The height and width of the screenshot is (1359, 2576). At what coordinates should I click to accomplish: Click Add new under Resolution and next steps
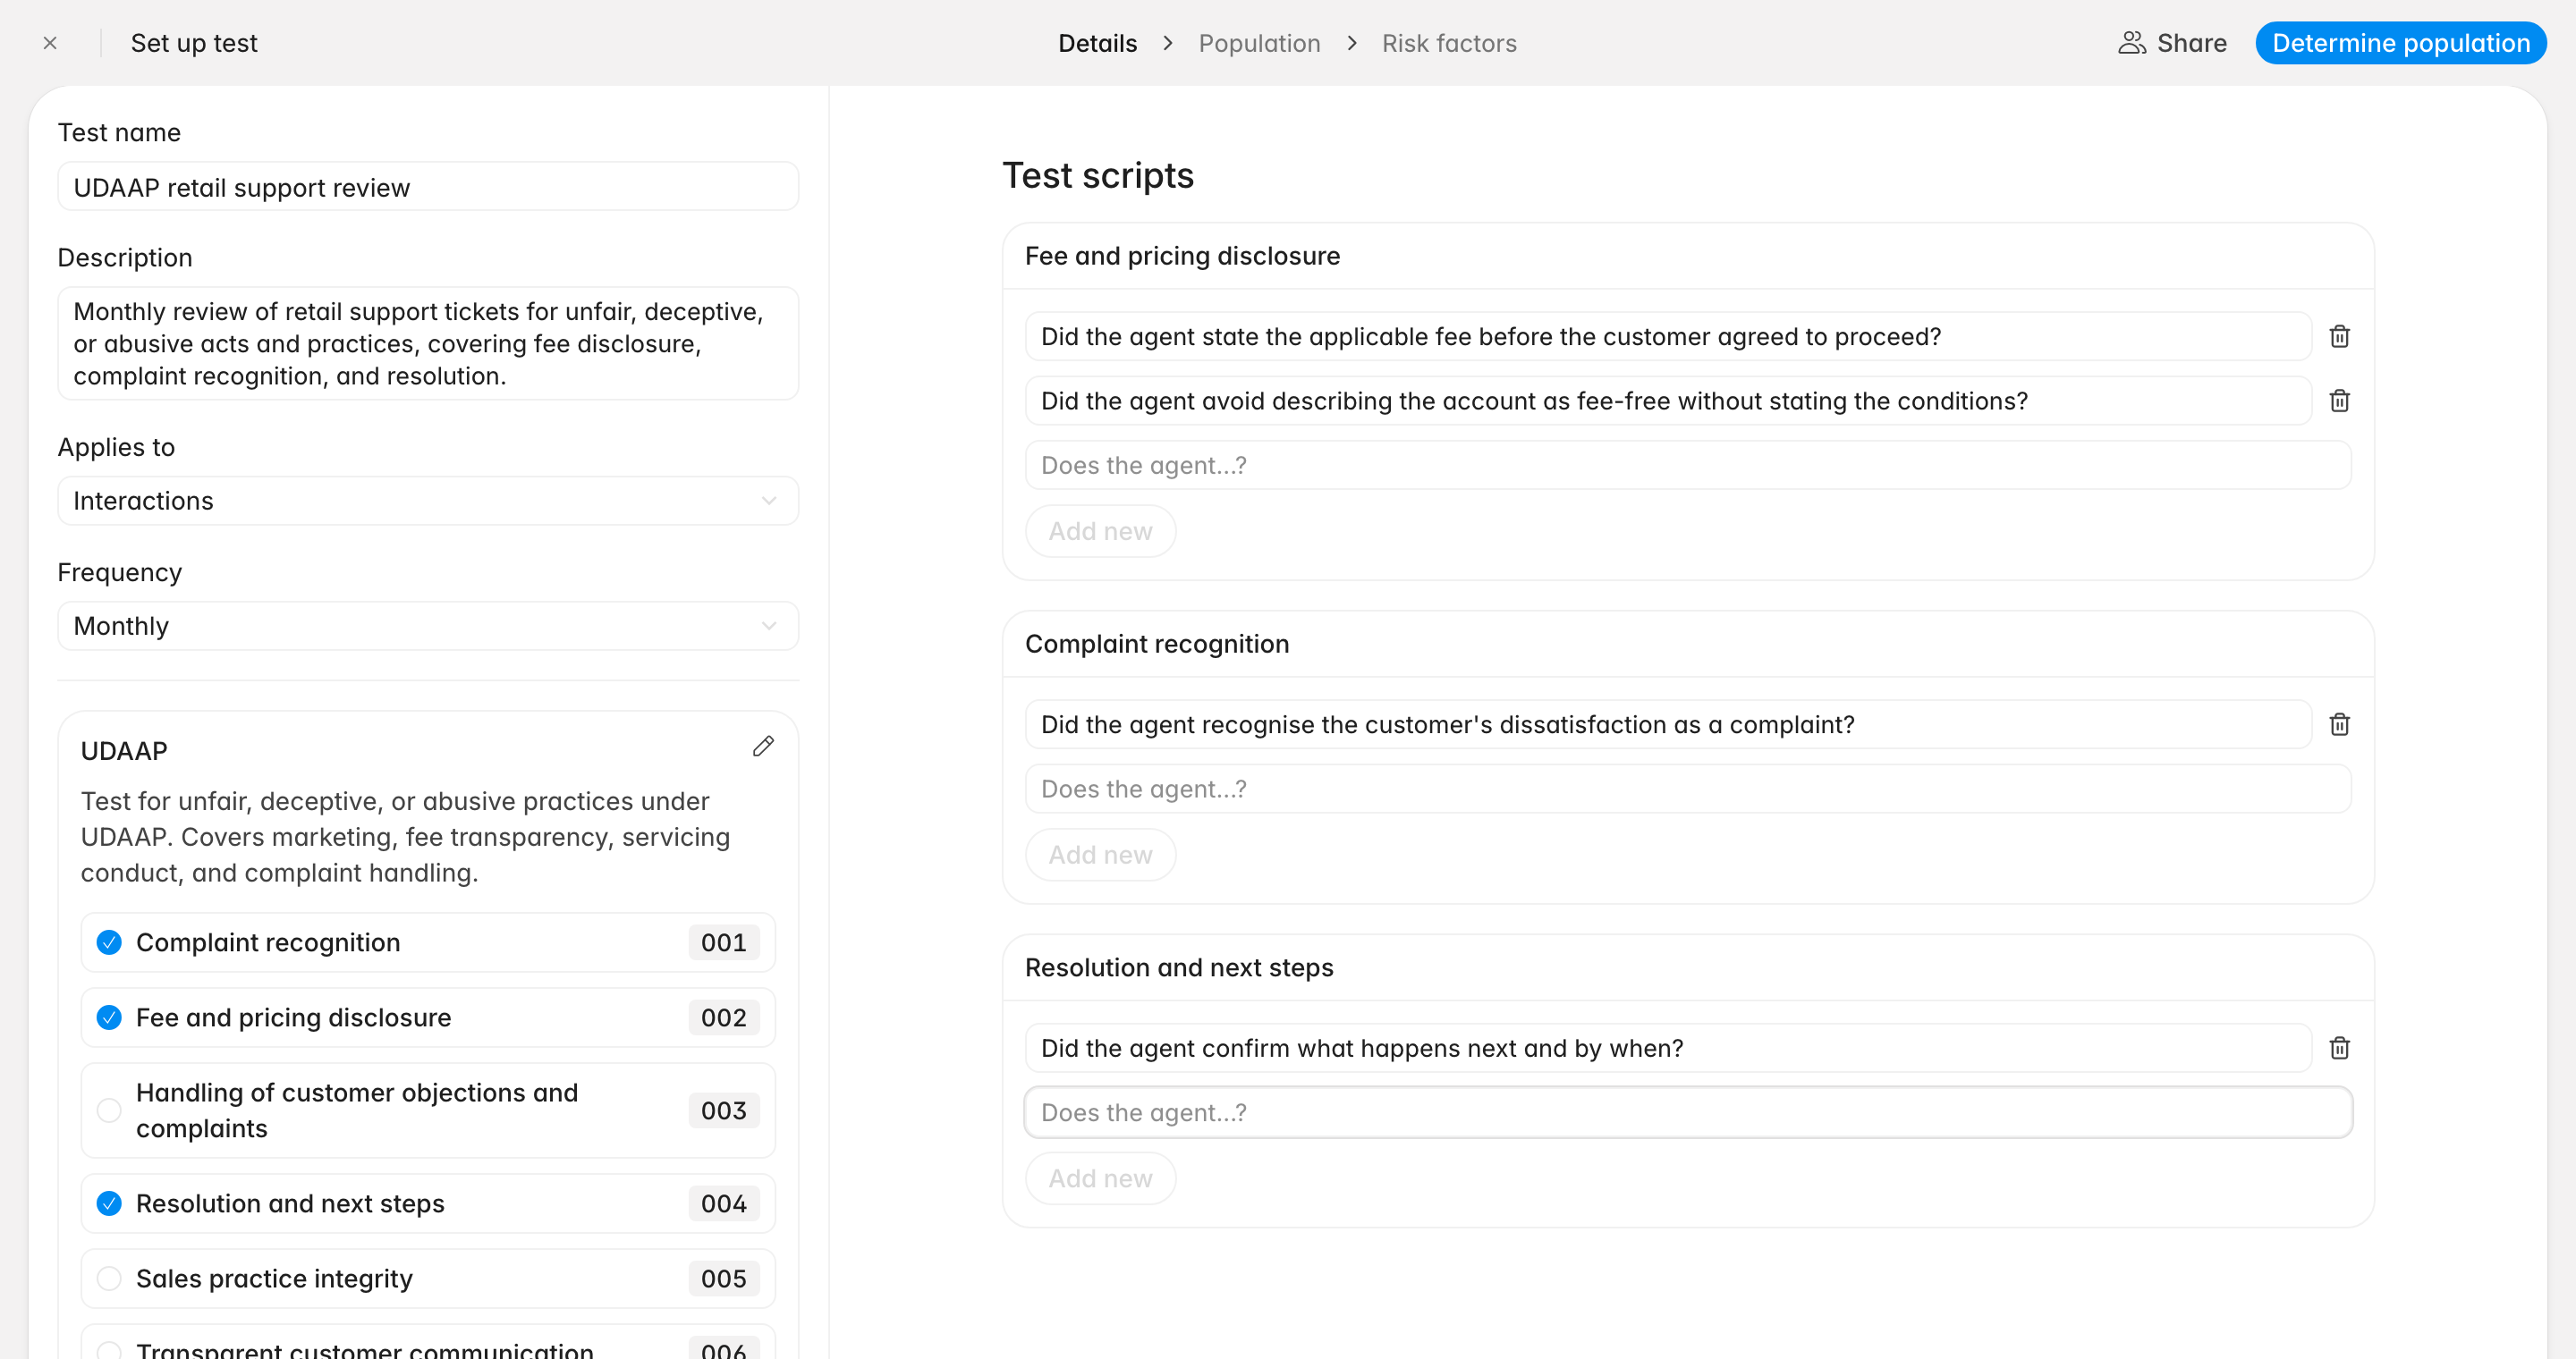point(1100,1178)
